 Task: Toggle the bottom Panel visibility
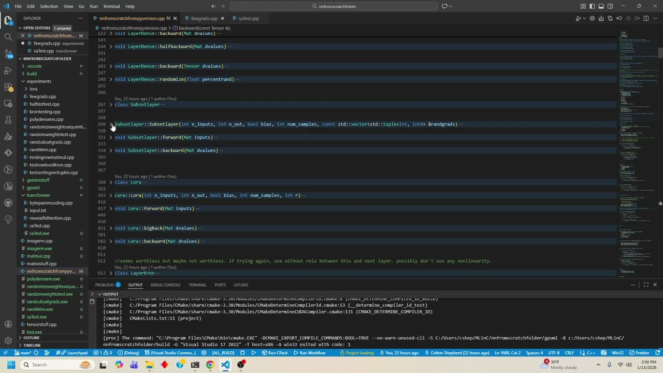click(x=601, y=6)
